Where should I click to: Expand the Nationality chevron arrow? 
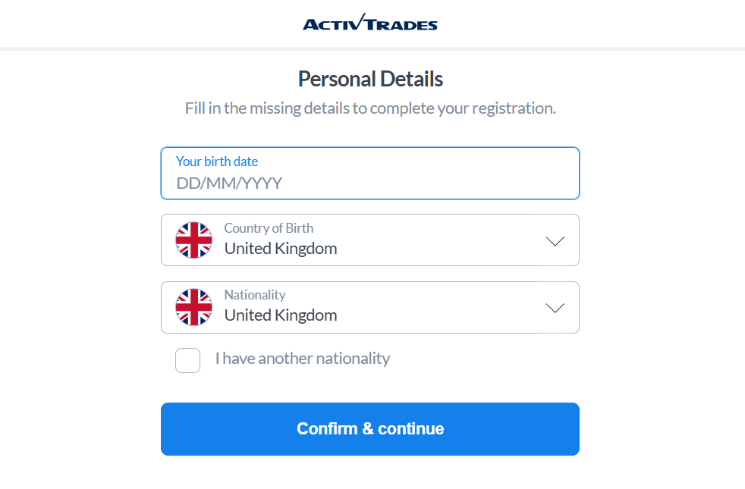pos(555,308)
